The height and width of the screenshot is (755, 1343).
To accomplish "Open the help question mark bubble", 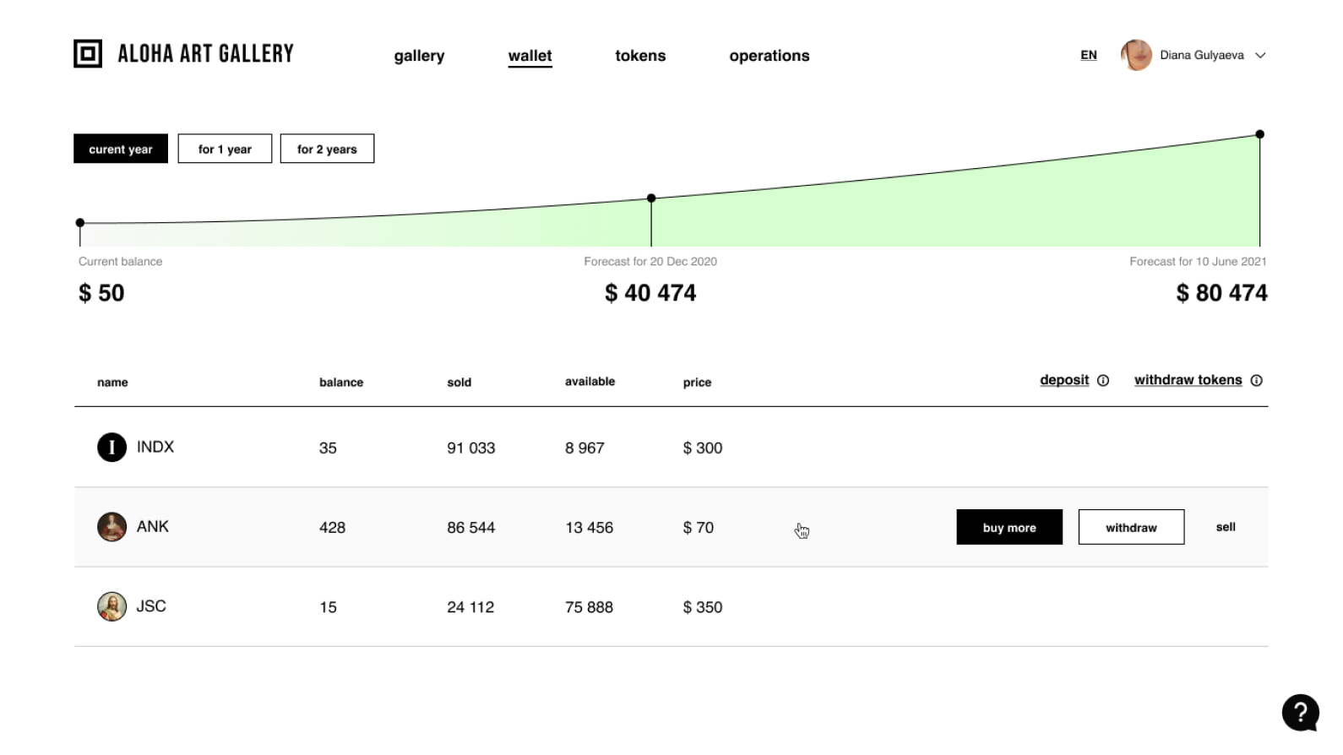I will (1301, 712).
